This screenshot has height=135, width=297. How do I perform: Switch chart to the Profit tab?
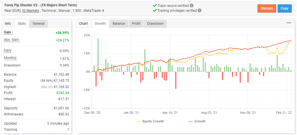(x=136, y=24)
